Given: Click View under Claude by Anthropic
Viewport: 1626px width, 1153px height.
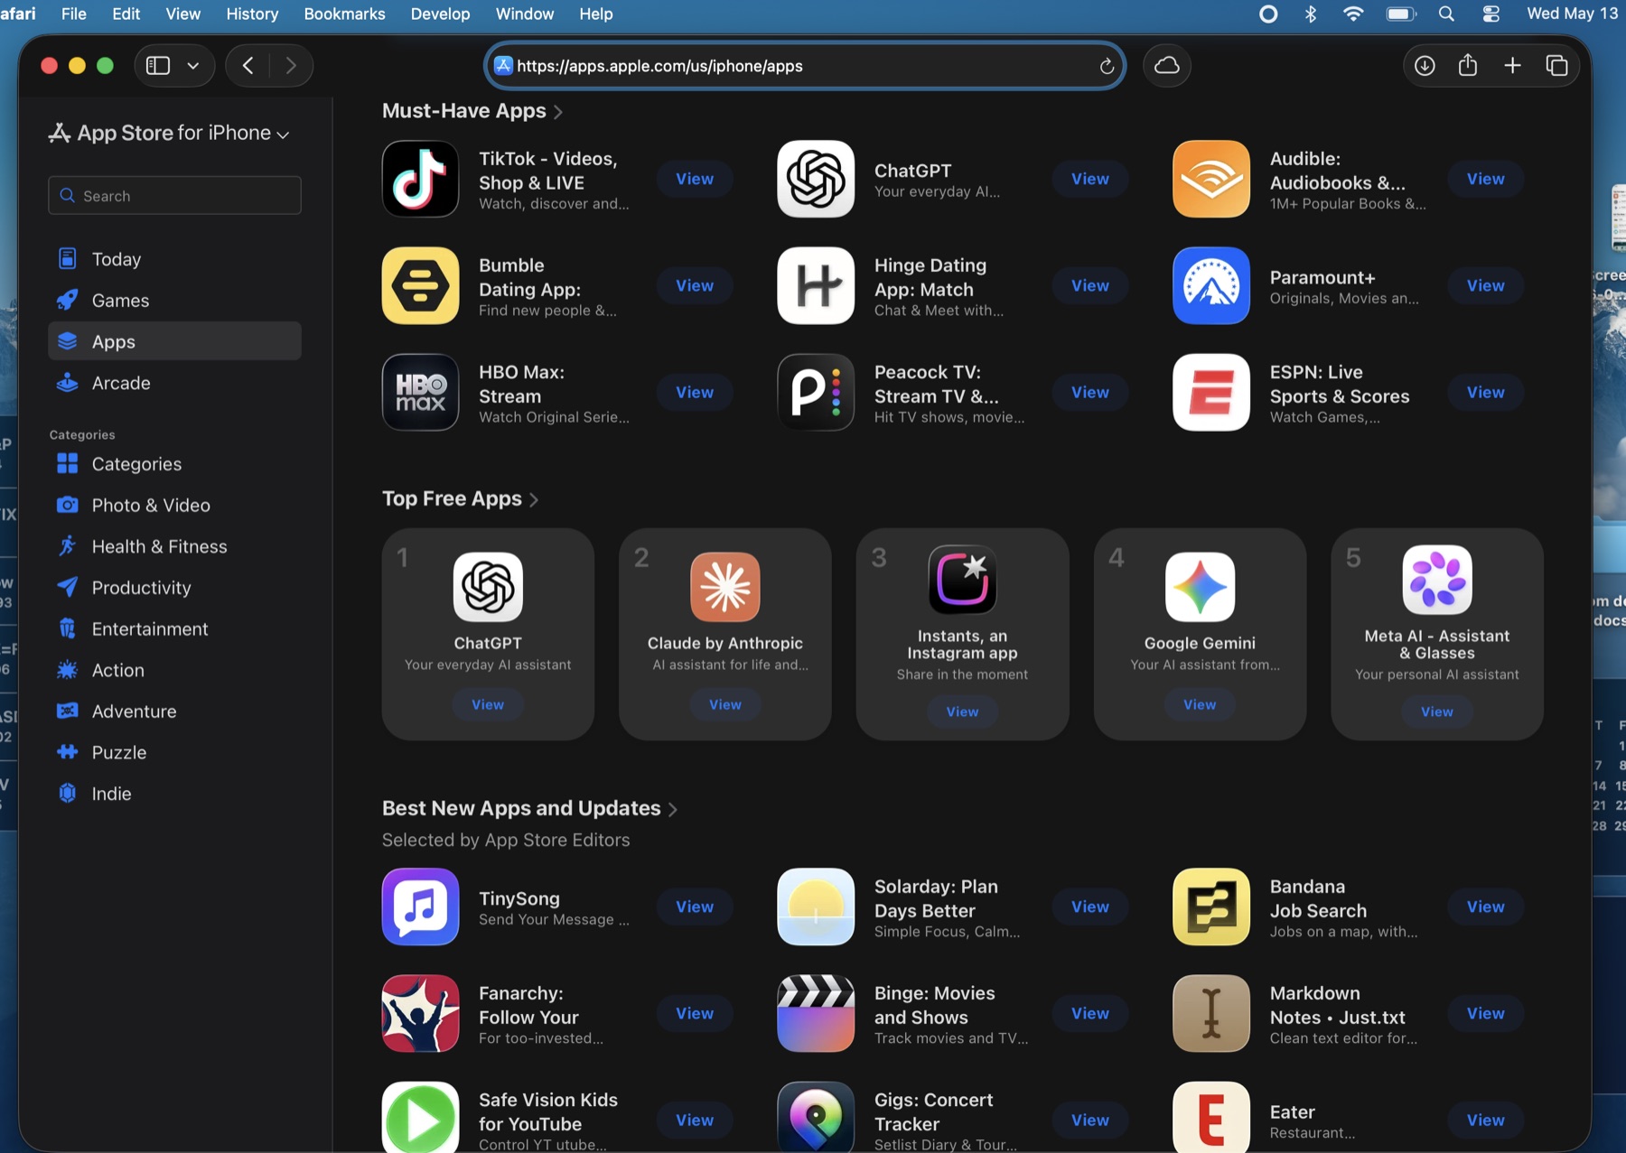Looking at the screenshot, I should (x=725, y=704).
